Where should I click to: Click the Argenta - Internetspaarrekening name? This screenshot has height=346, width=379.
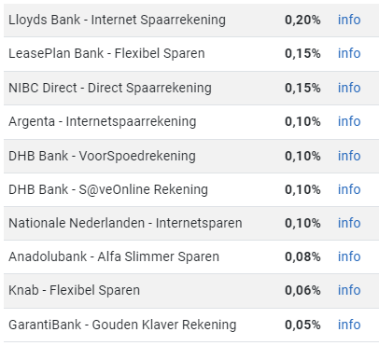[x=102, y=121]
